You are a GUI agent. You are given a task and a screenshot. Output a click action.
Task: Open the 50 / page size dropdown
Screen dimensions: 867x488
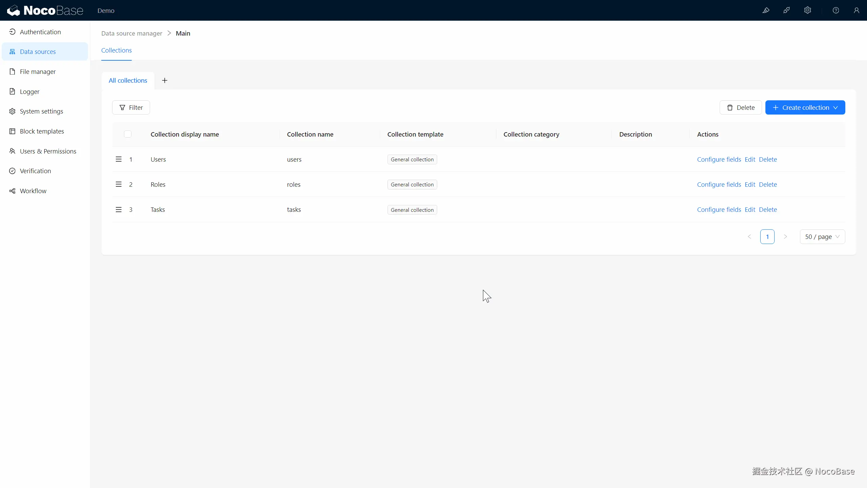822,237
